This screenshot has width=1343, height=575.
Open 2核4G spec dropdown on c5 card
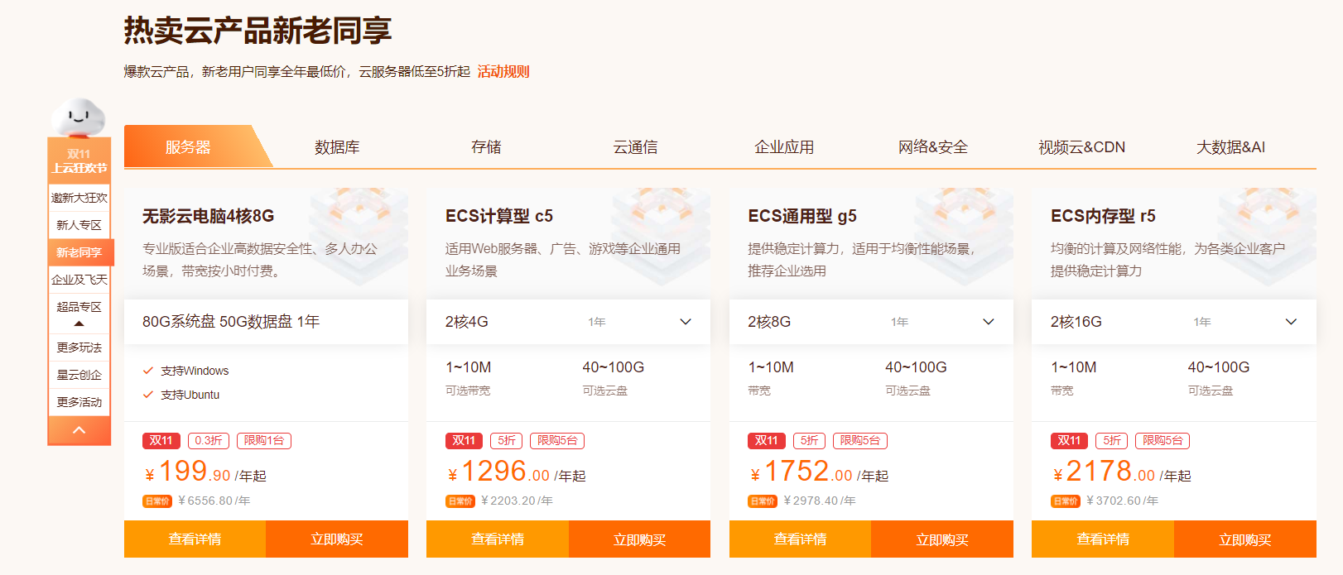[568, 322]
